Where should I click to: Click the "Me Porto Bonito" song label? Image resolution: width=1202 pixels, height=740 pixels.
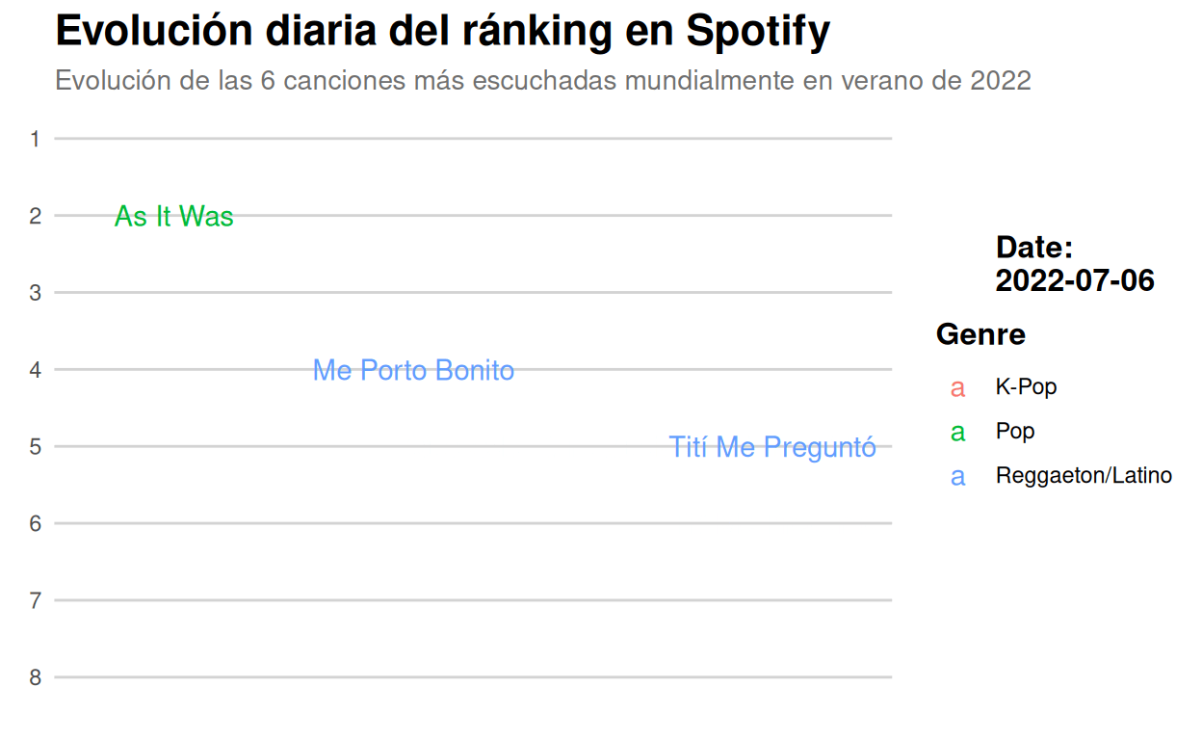point(413,370)
